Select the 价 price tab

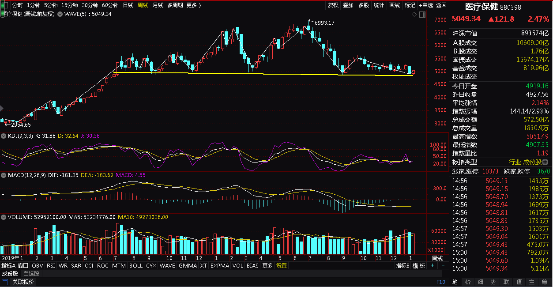click(468, 282)
